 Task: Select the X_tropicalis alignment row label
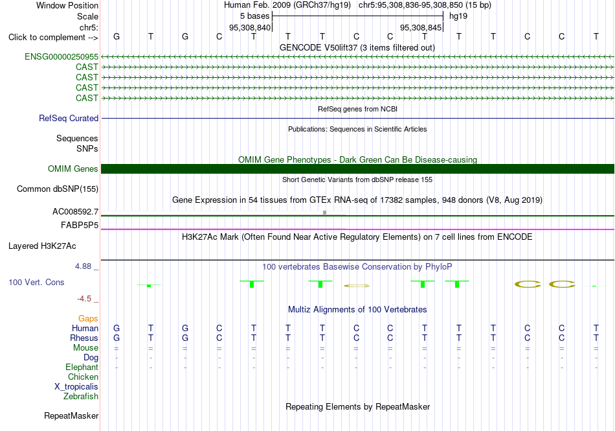click(76, 387)
